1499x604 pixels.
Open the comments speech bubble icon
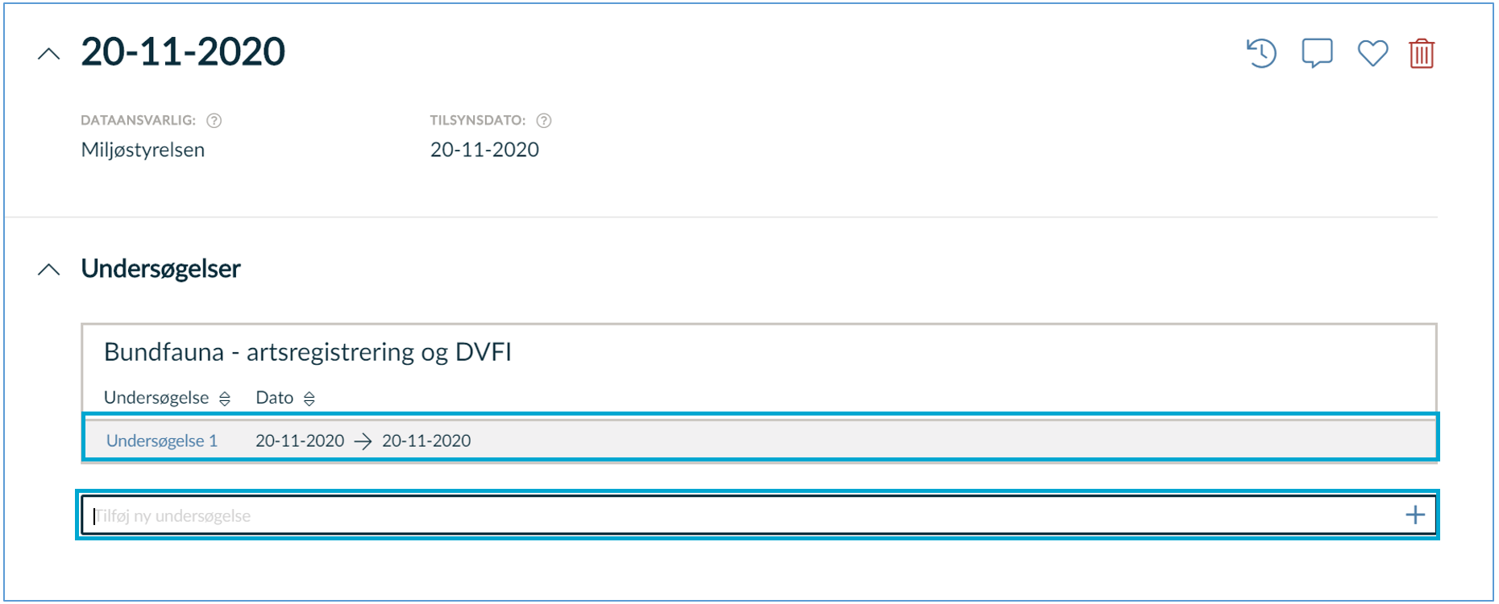click(x=1317, y=54)
